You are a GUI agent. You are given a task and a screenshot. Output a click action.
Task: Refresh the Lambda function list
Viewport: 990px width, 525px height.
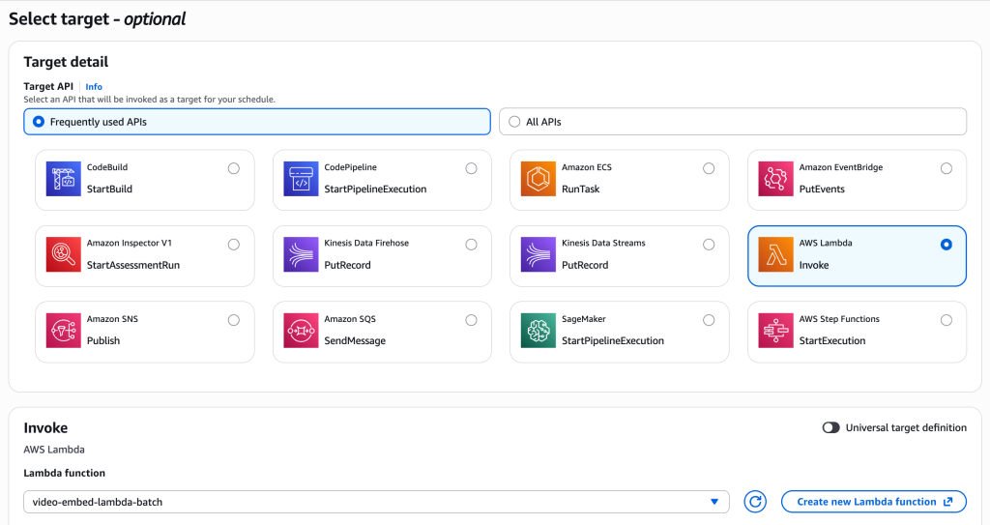[x=755, y=502]
